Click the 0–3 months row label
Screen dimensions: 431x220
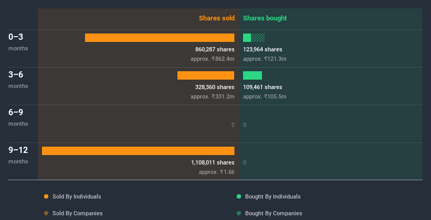click(x=18, y=42)
